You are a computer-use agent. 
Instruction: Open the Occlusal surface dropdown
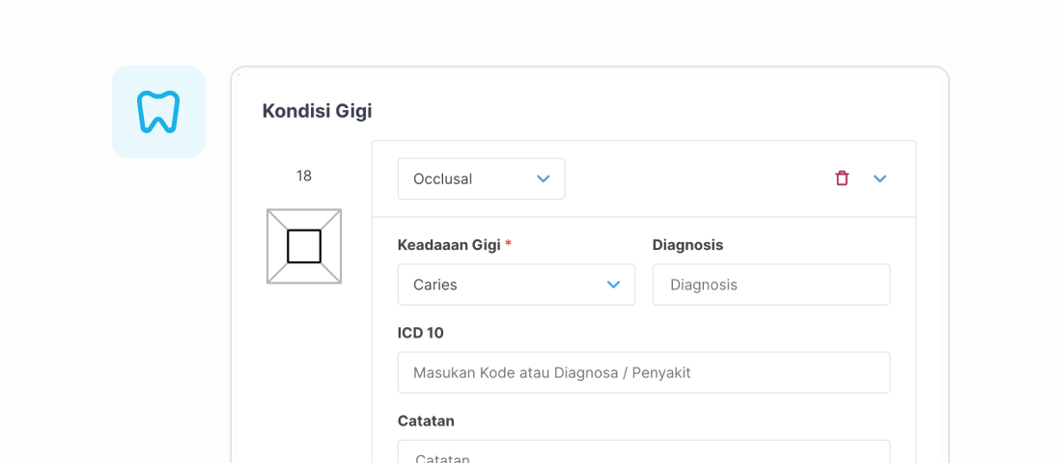(x=481, y=178)
